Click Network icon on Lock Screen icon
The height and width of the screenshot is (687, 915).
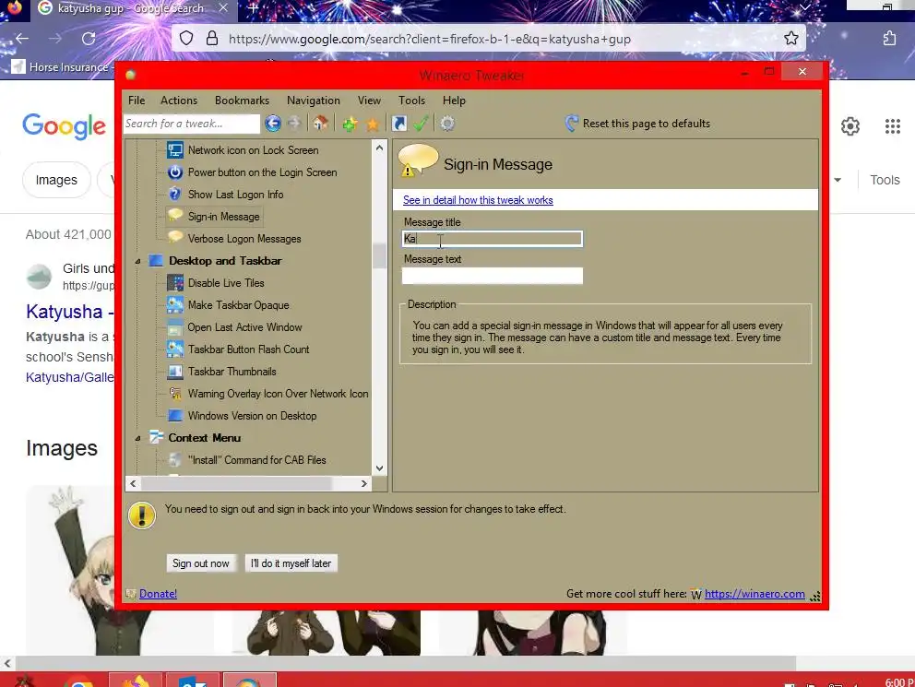click(175, 150)
